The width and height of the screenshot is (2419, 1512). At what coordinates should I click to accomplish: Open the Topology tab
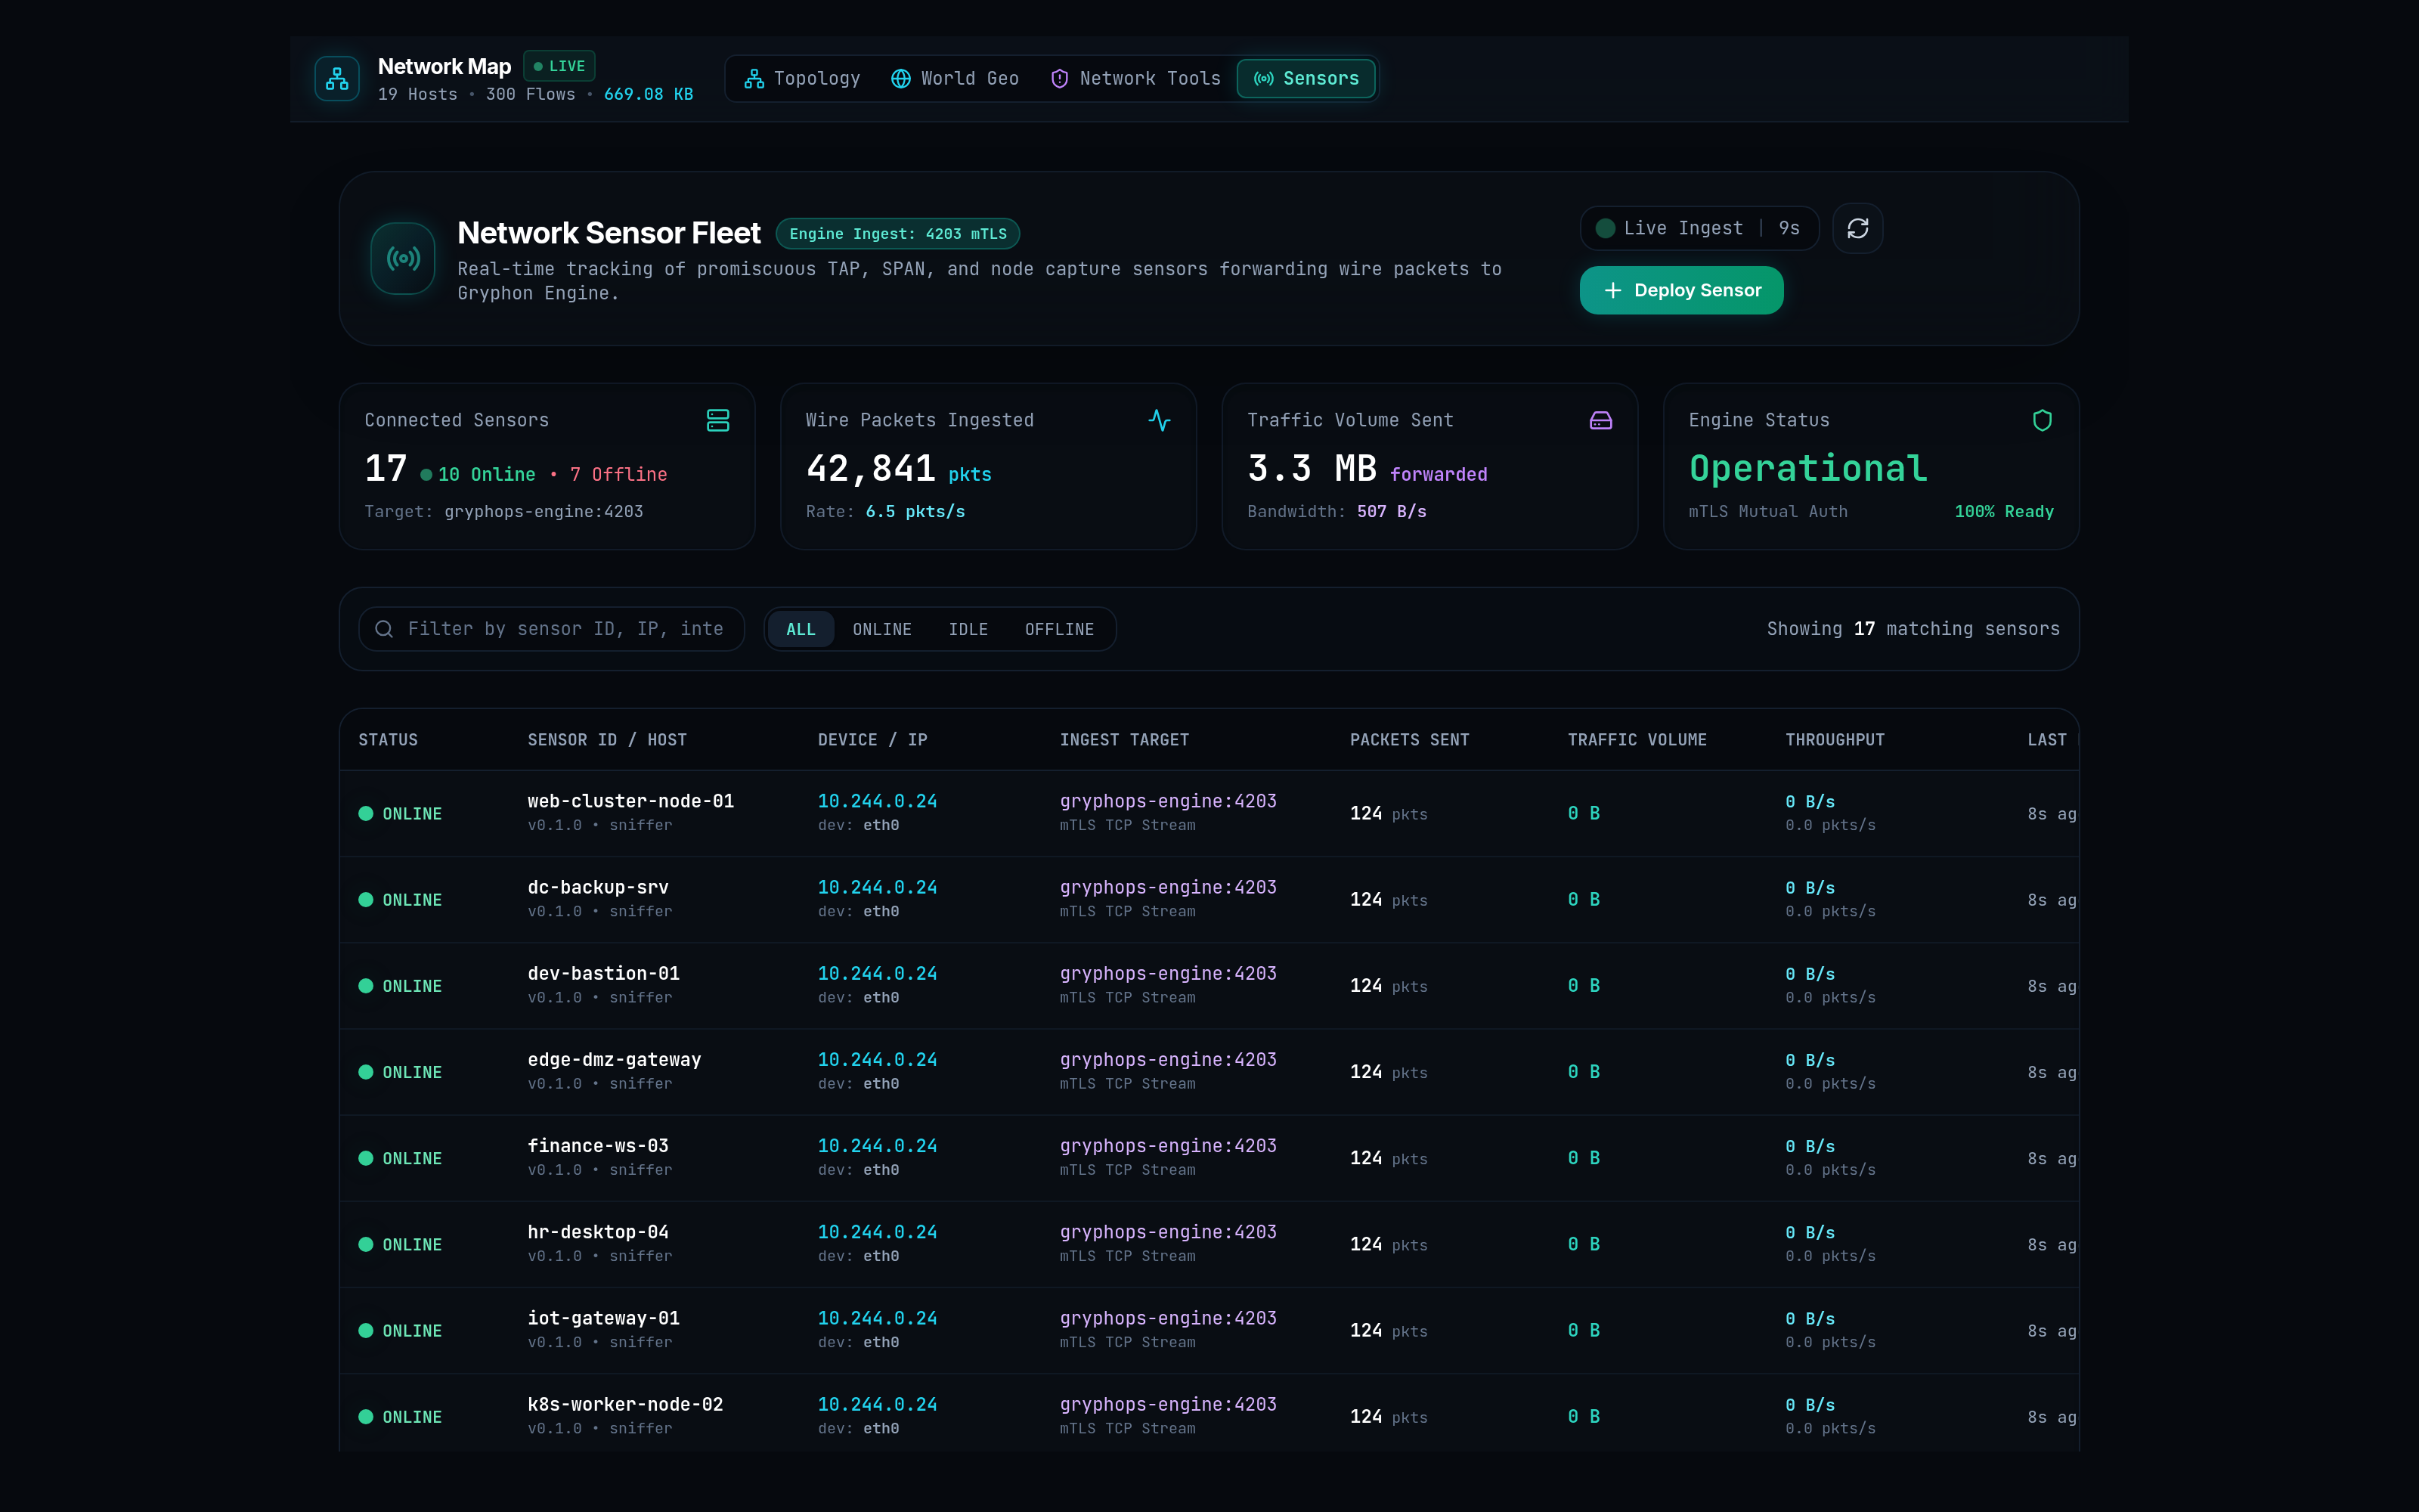(x=801, y=79)
